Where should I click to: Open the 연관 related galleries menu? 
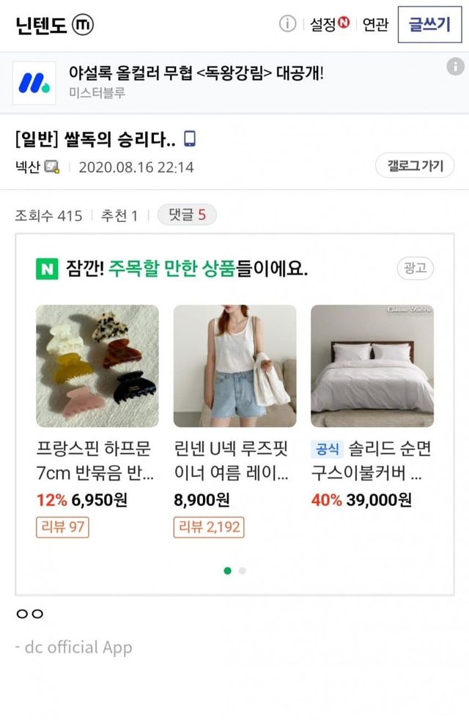[375, 25]
